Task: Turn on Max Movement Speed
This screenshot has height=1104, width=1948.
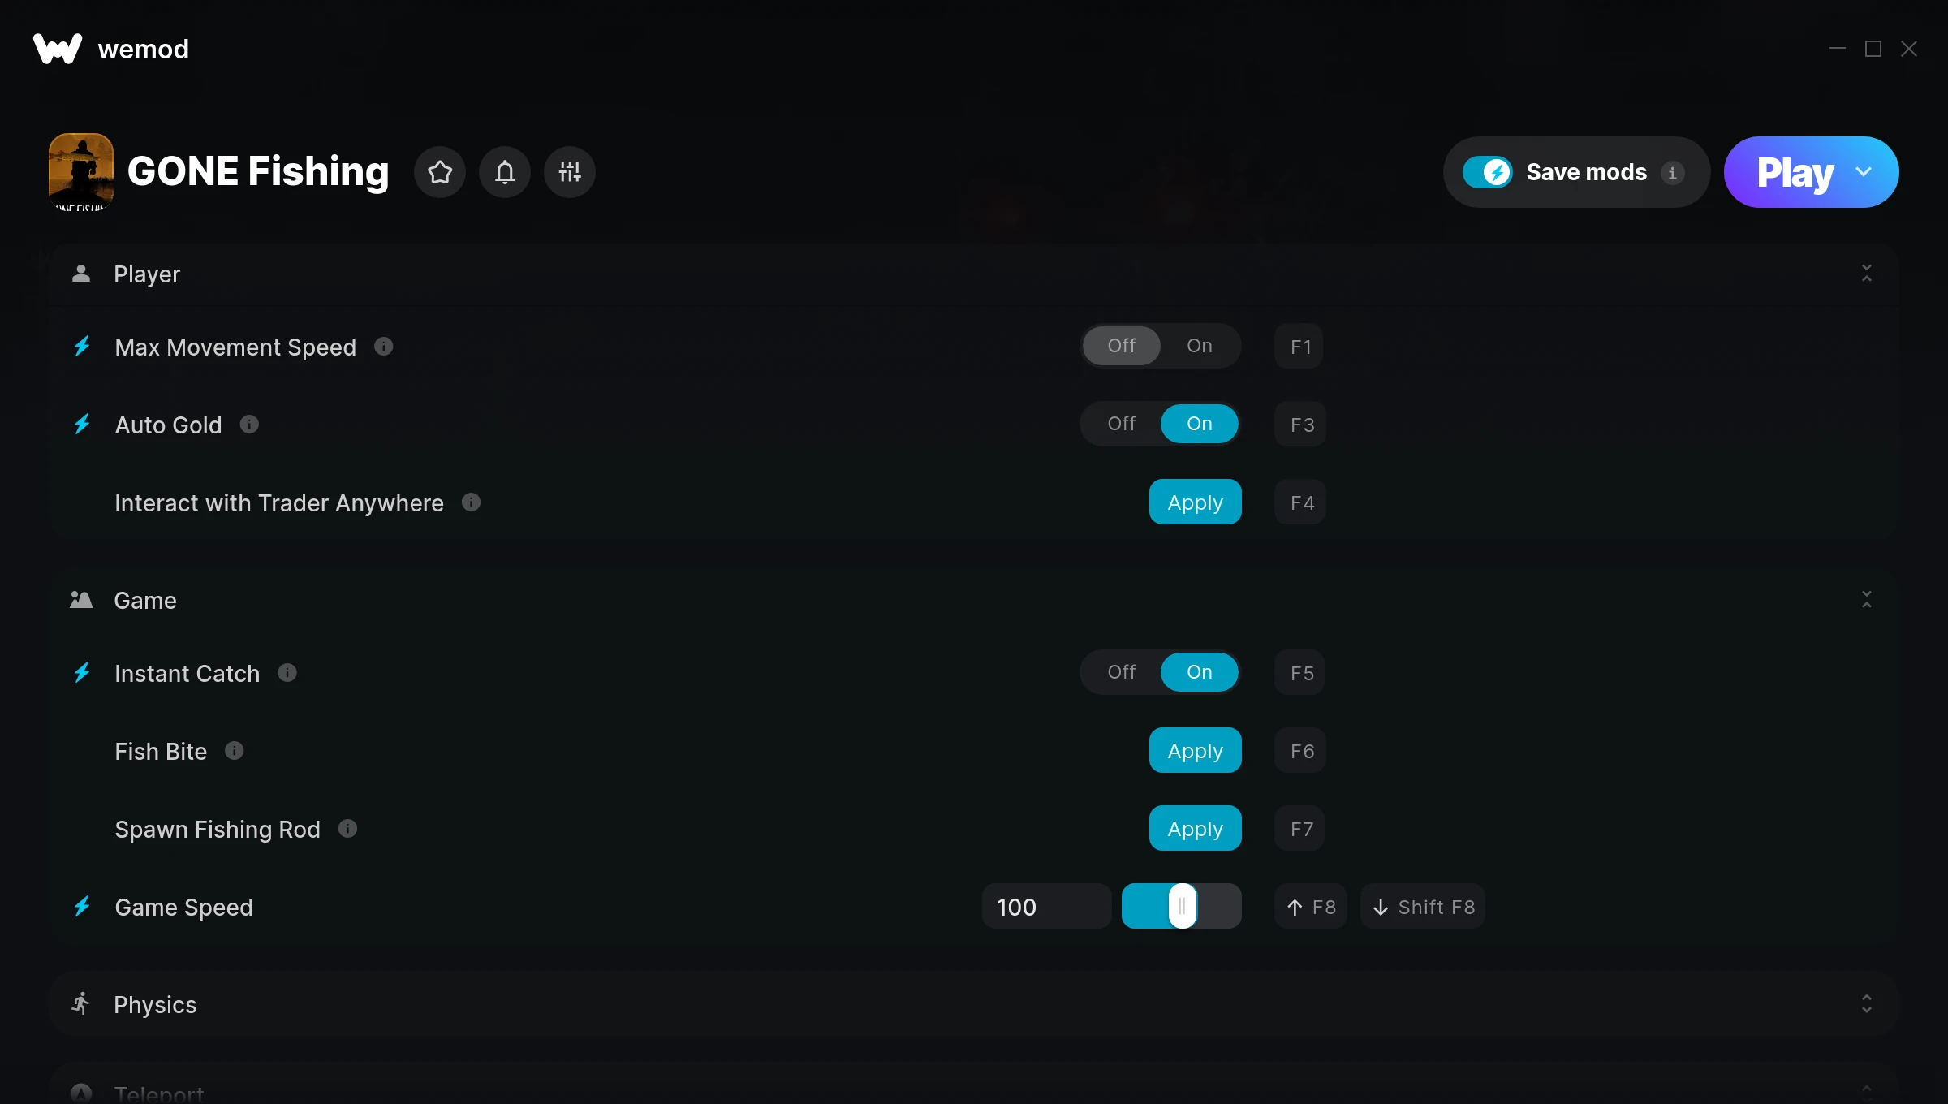Action: pos(1200,346)
